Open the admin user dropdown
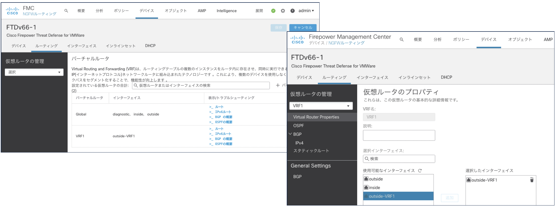Viewport: 557px width, 208px height. pos(306,11)
